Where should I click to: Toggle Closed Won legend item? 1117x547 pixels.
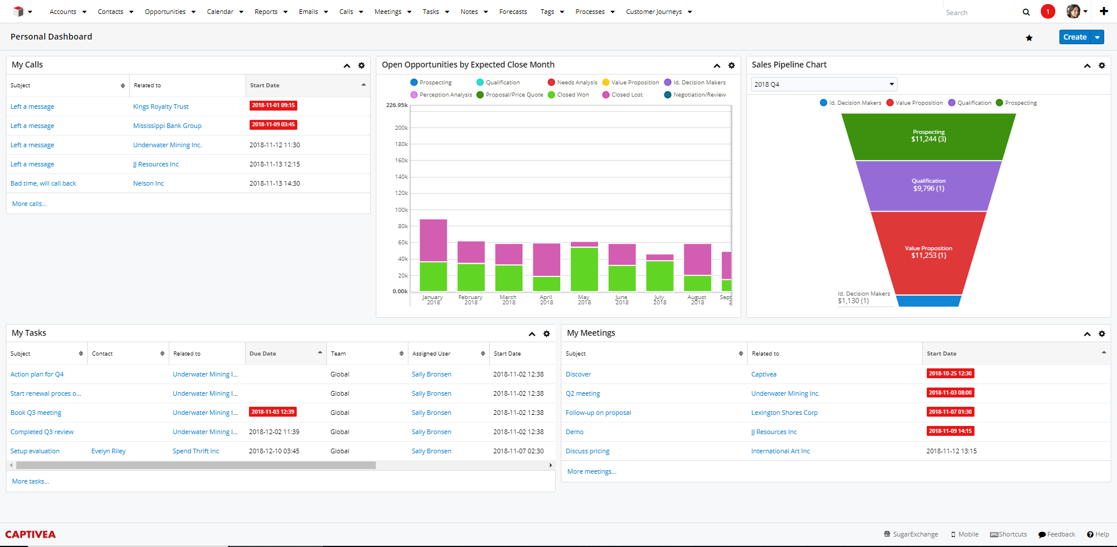568,95
